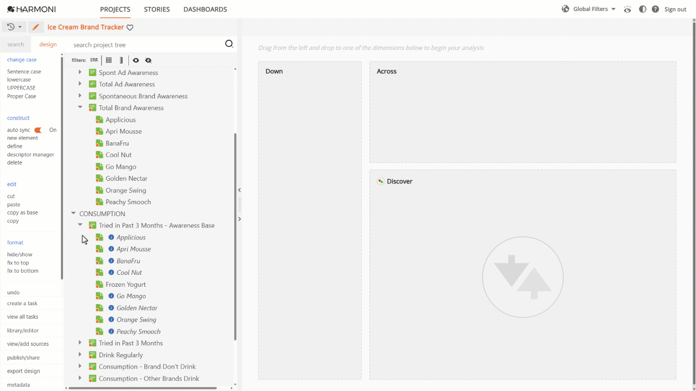This screenshot has width=696, height=391.
Task: Expand Consumption - Other Brands Drink node
Action: coord(80,378)
